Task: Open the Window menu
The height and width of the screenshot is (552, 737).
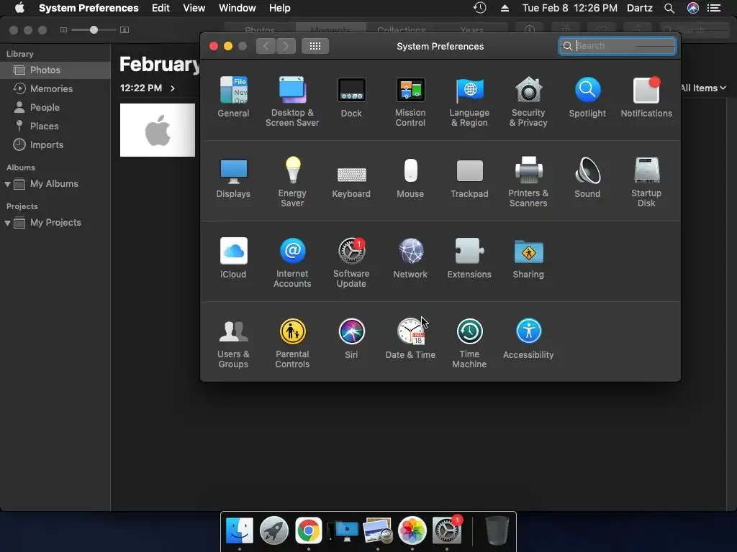Action: pos(238,8)
